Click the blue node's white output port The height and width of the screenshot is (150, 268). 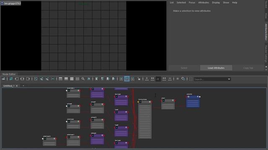(200, 97)
